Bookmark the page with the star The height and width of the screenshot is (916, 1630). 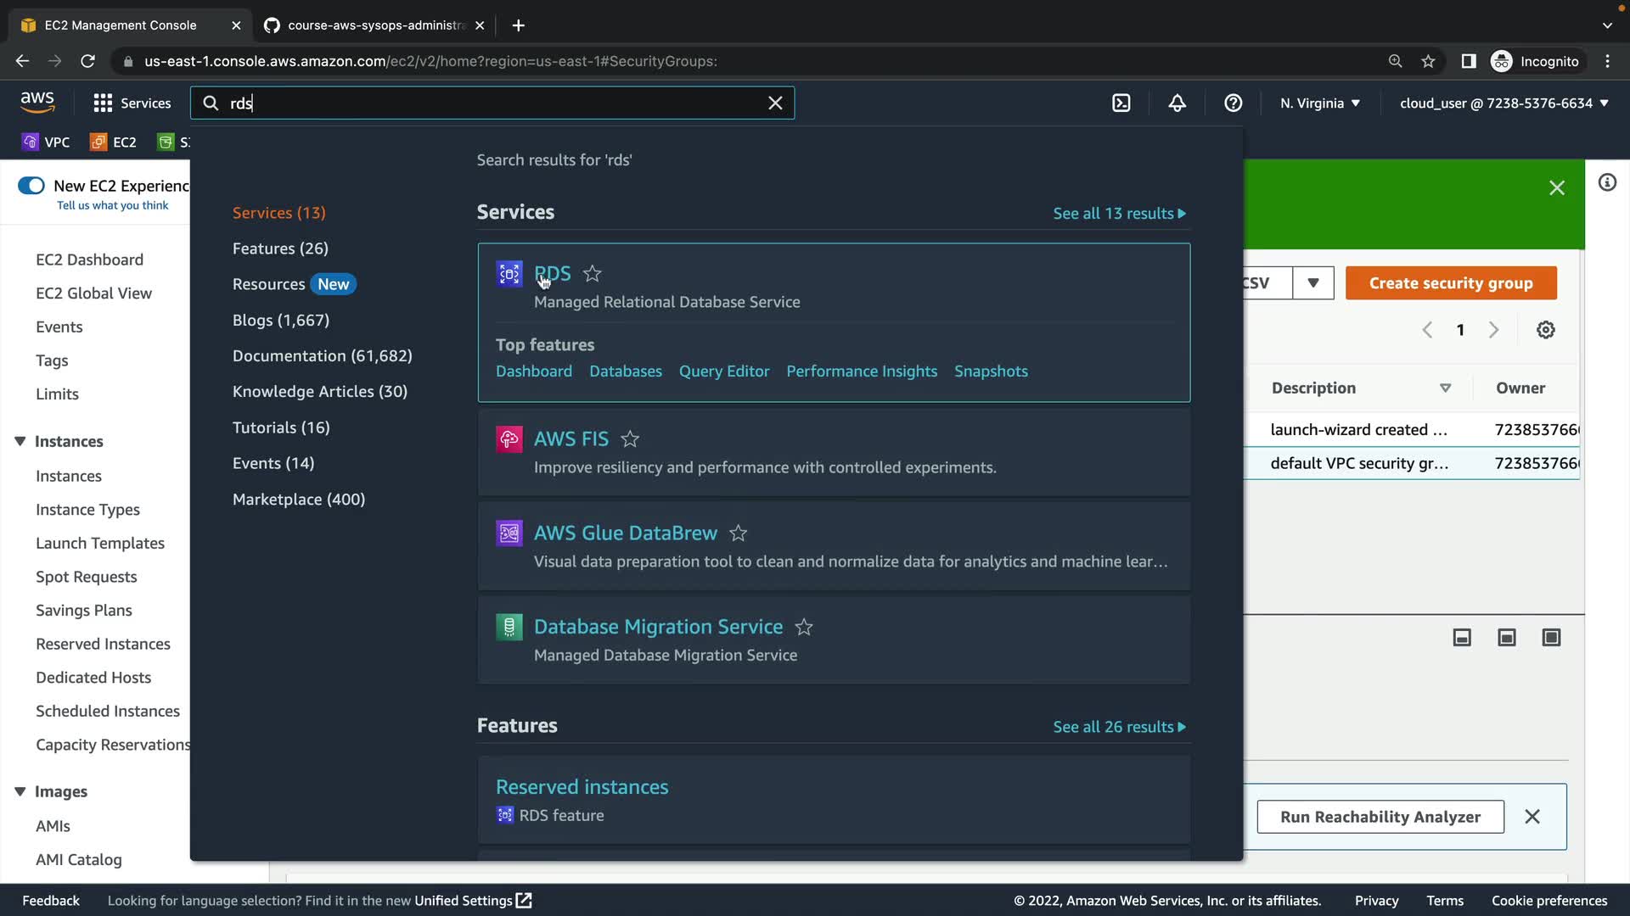click(x=1428, y=61)
